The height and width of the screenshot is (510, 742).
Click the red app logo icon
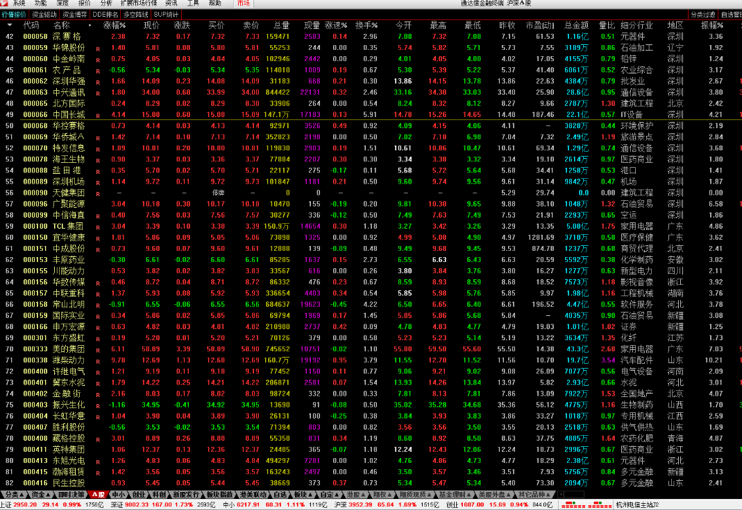(3, 3)
